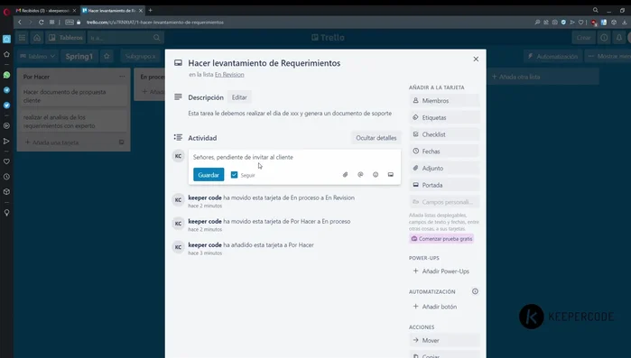Open card 'Hacer documento de propuesta cliente'

[73, 96]
